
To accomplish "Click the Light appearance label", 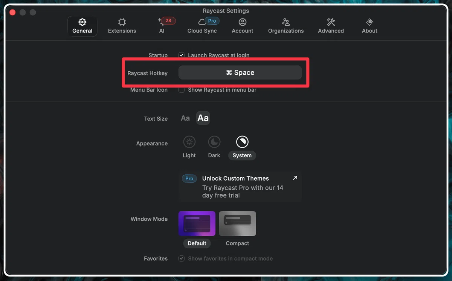I will tap(189, 155).
